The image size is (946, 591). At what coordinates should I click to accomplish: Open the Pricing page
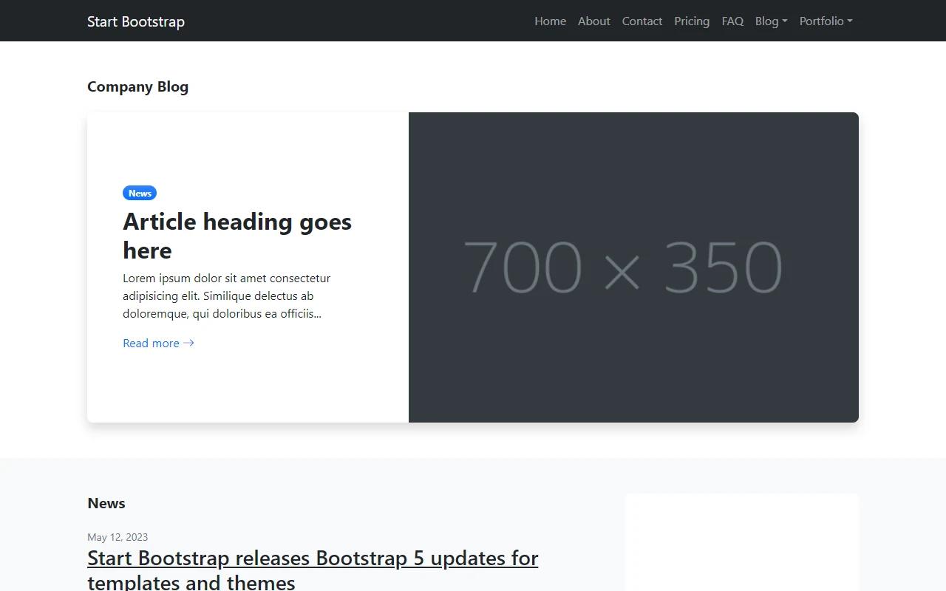692,21
